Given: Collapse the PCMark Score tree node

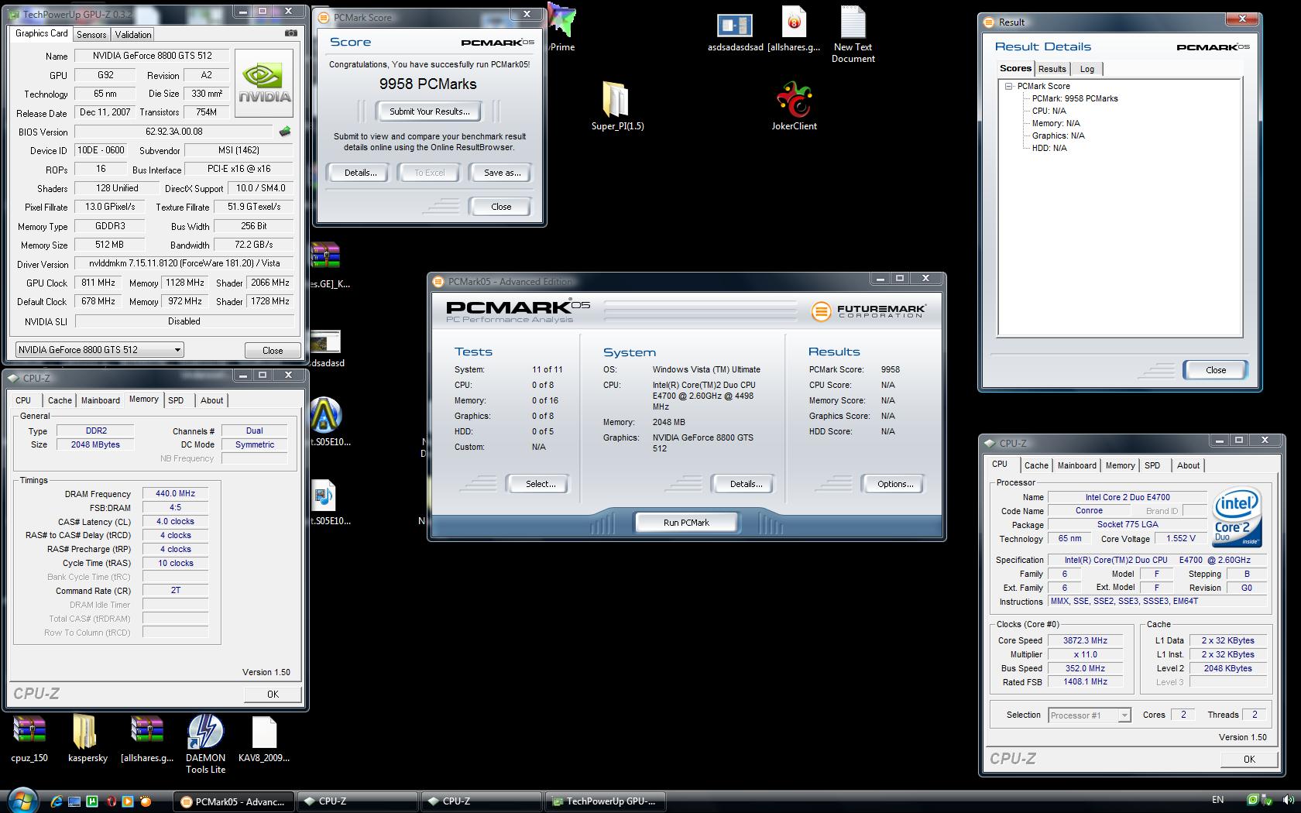Looking at the screenshot, I should tap(1009, 87).
